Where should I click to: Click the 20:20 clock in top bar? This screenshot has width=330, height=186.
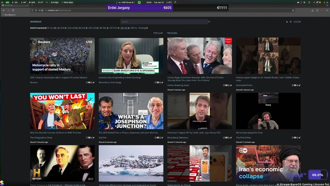(x=149, y=2)
